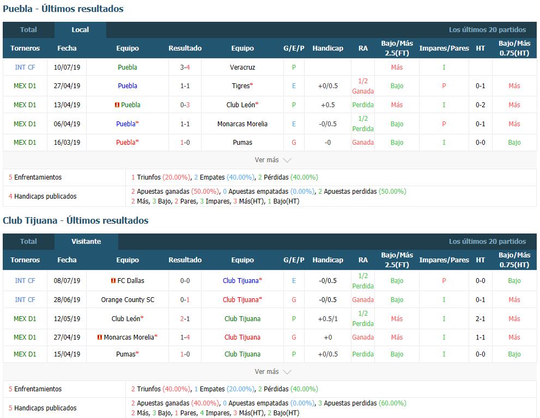Open MEX D1 link on 16/03/19 row
The image size is (540, 418).
pyautogui.click(x=25, y=143)
